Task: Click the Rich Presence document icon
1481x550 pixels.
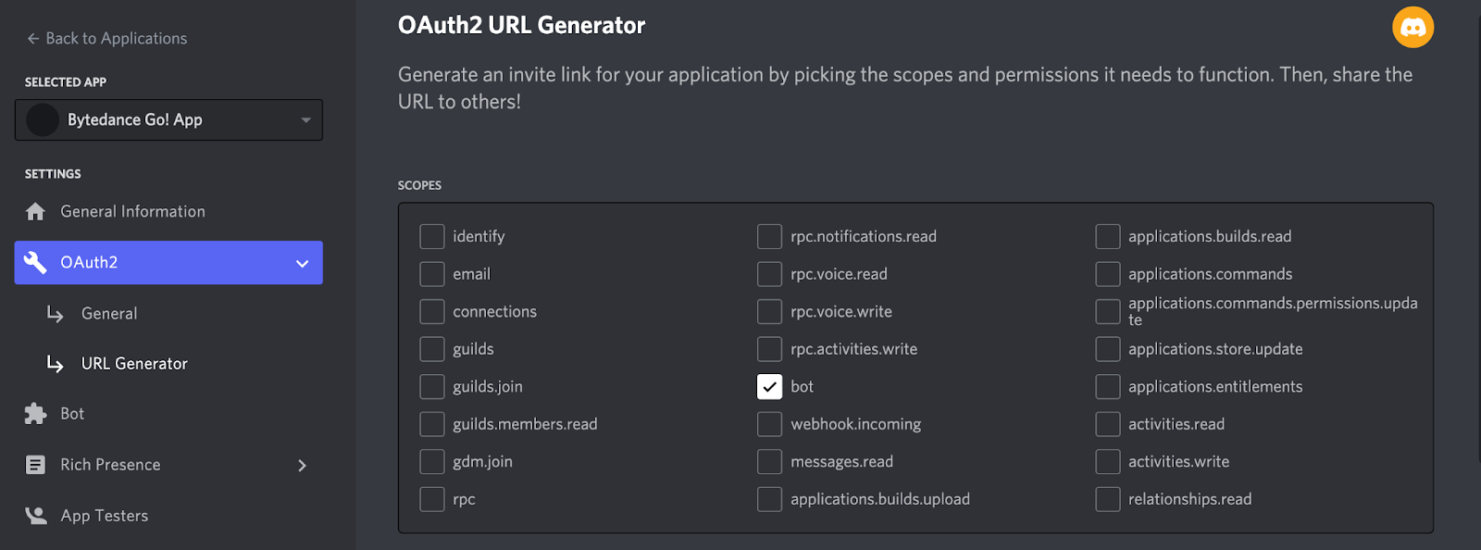Action: [x=35, y=465]
